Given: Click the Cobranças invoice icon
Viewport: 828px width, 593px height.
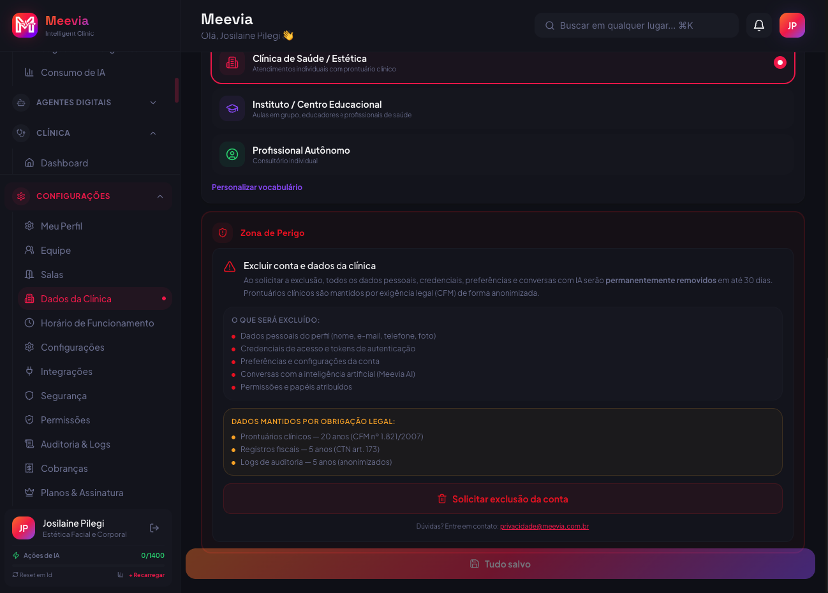Looking at the screenshot, I should tap(29, 468).
